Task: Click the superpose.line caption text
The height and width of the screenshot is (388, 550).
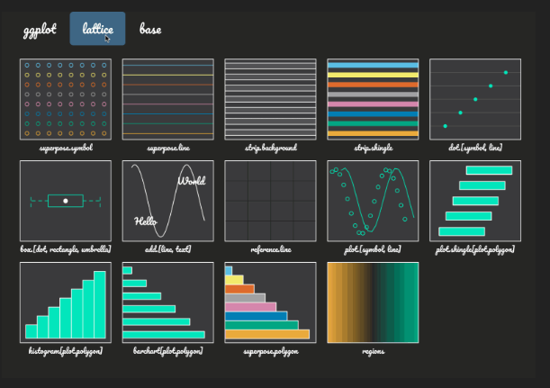Action: pyautogui.click(x=168, y=148)
